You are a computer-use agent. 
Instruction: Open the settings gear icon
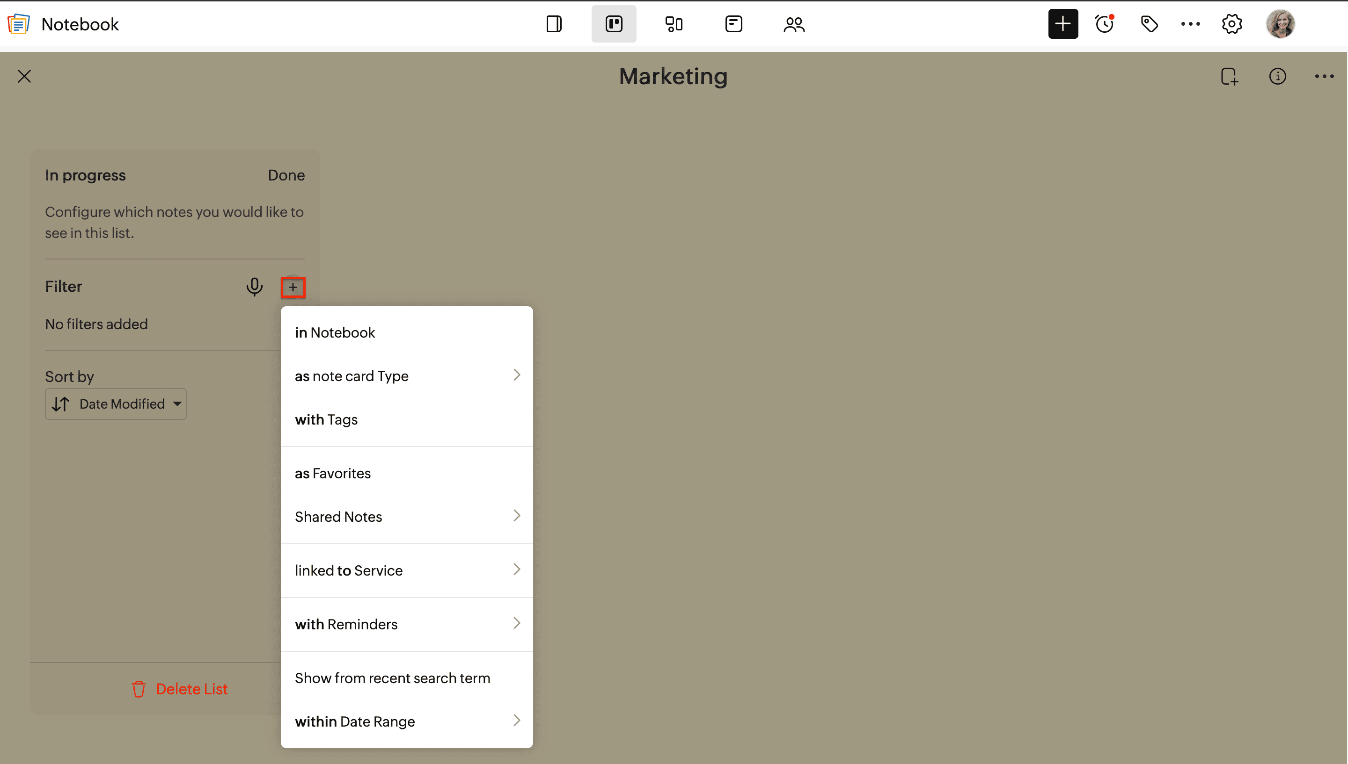[x=1231, y=24]
